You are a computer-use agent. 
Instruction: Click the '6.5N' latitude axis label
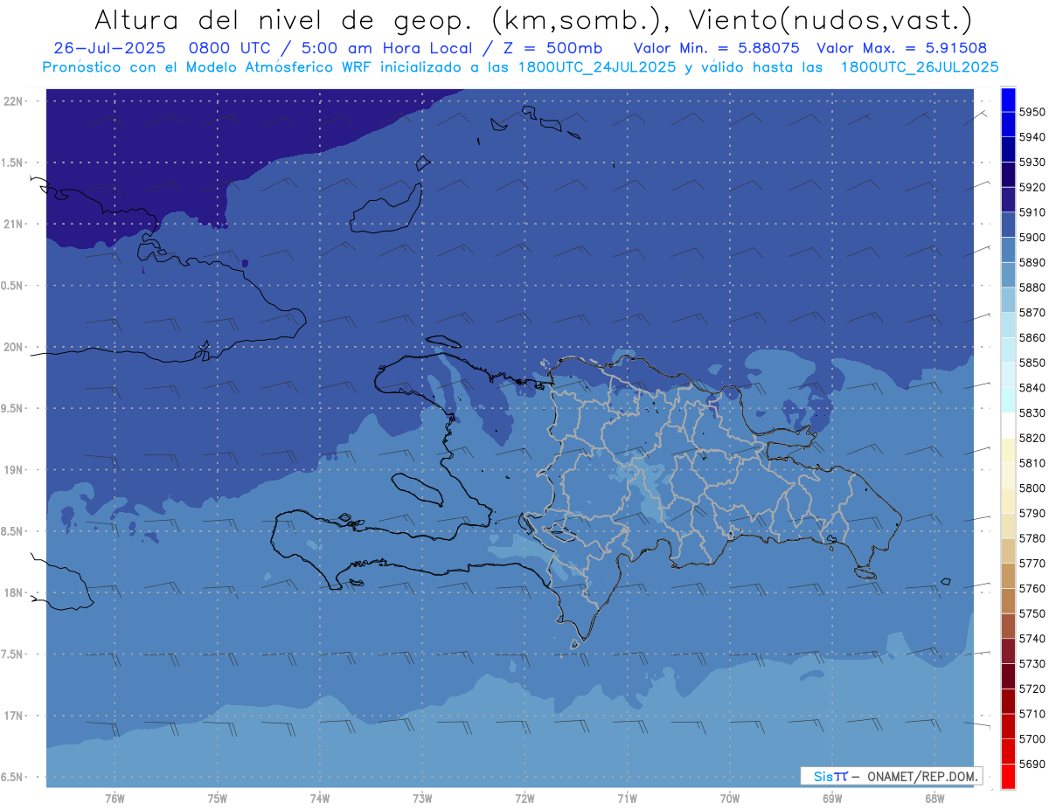(11, 778)
